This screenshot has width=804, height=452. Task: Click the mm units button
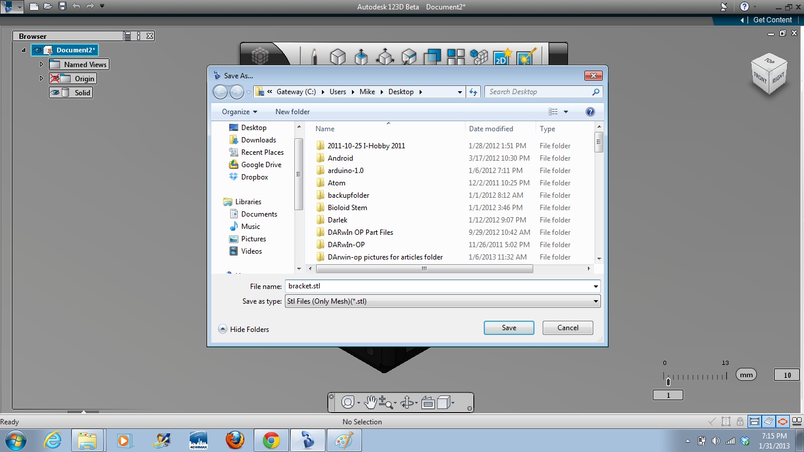[746, 375]
